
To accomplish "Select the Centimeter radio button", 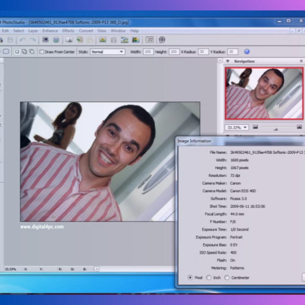I will (x=227, y=278).
